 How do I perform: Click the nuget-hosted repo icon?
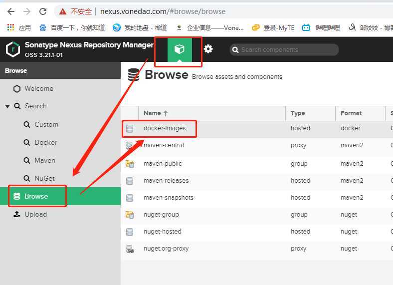[x=130, y=232]
